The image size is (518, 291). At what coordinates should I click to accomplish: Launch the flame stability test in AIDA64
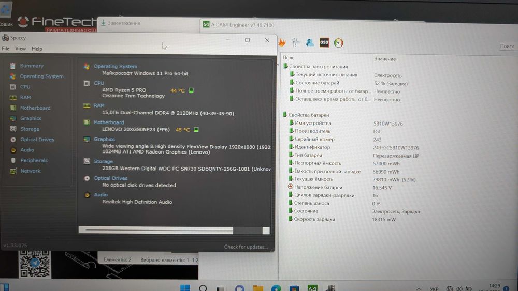(x=282, y=42)
